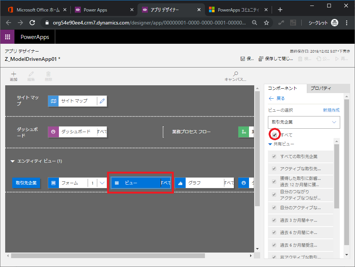Open the 取引先企業 entity dropdown

pyautogui.click(x=304, y=122)
